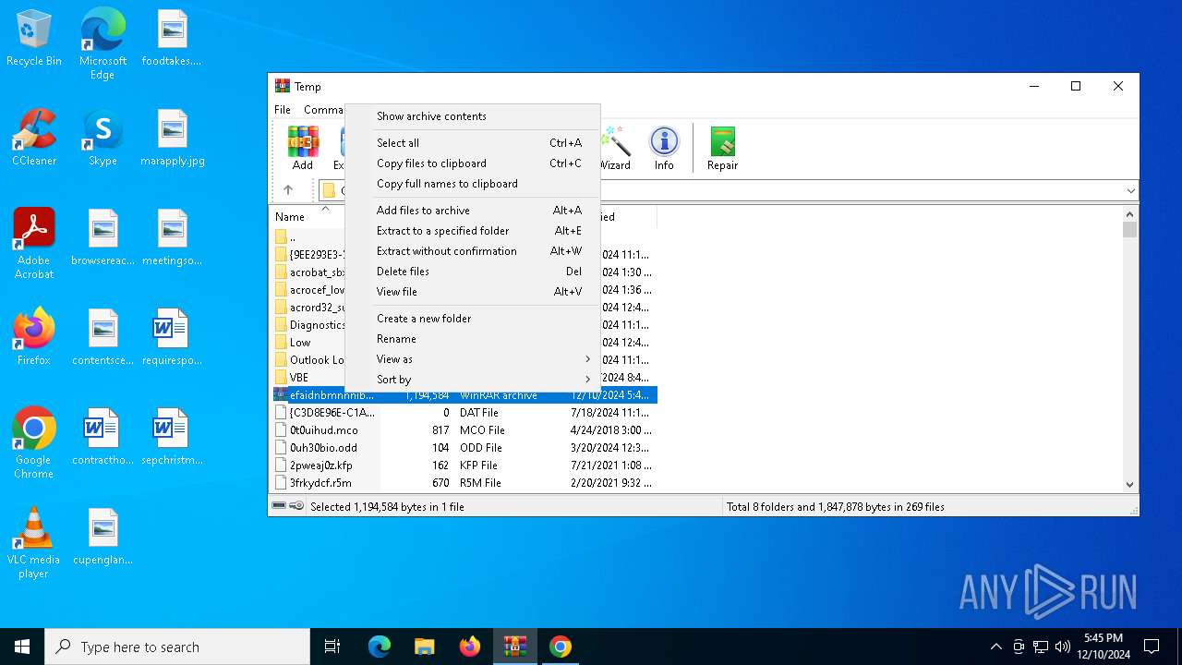Click the Add toolbar icon in WinRAR
The height and width of the screenshot is (665, 1182).
(303, 148)
